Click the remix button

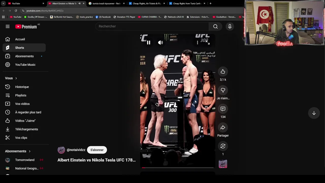coord(223,146)
